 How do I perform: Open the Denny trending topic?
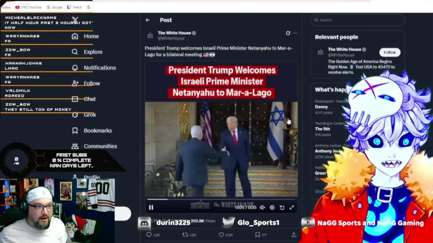pos(321,107)
